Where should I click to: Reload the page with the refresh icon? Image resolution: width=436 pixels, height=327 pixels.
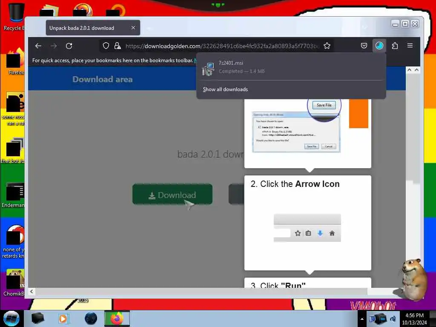pos(69,46)
